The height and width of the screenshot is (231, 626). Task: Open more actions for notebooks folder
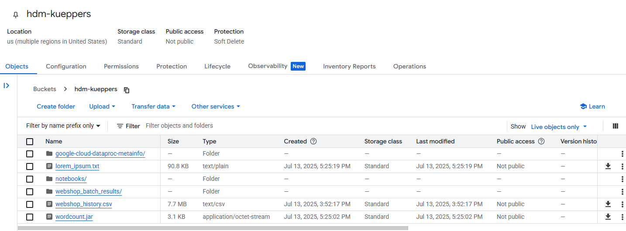point(622,179)
